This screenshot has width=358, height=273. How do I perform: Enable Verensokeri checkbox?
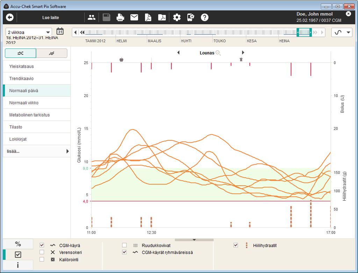point(42,252)
